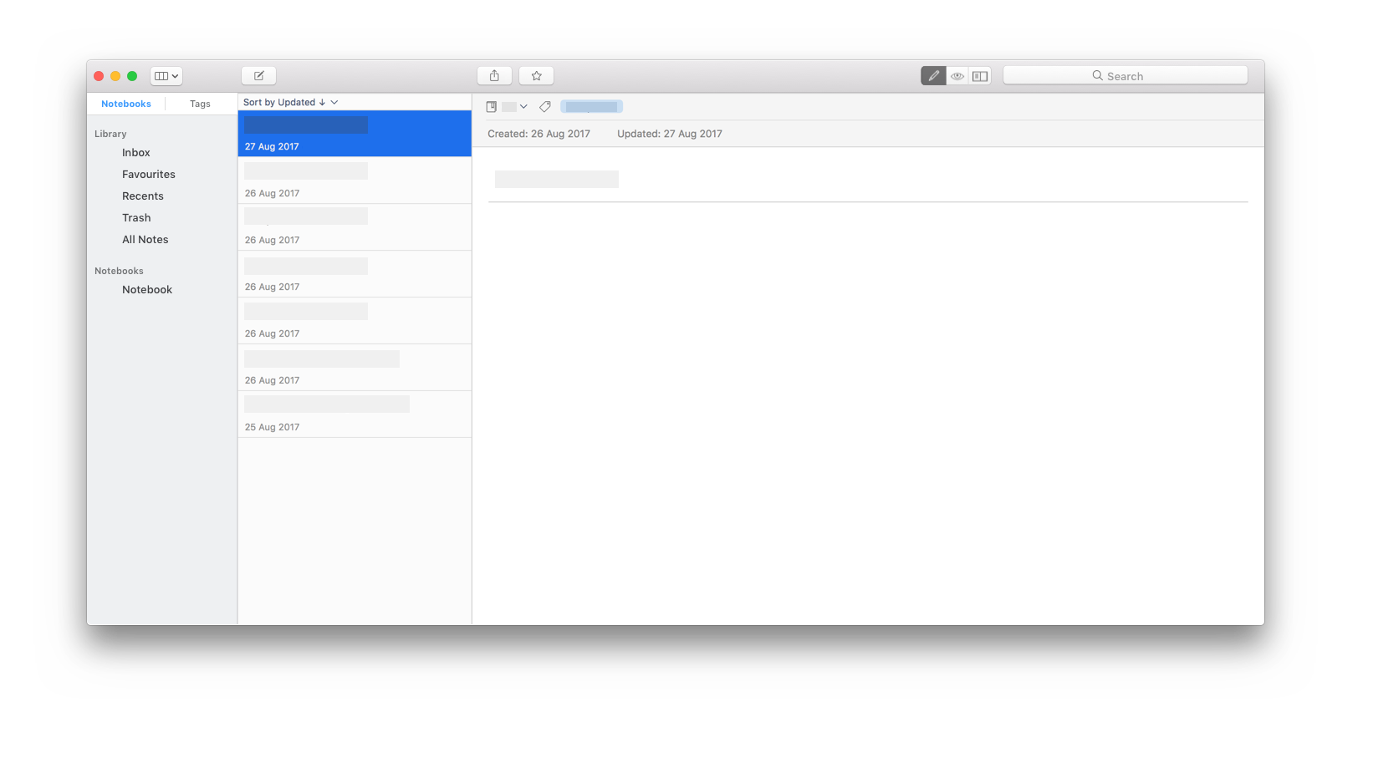
Task: Focus the Search field
Action: (1125, 76)
